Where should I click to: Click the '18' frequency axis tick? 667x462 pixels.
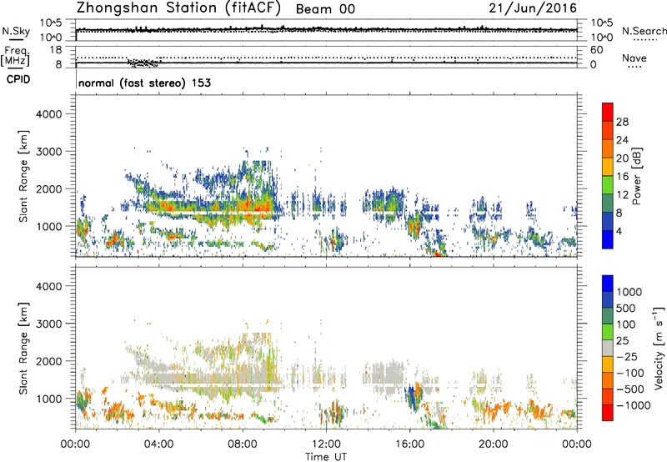coord(56,50)
